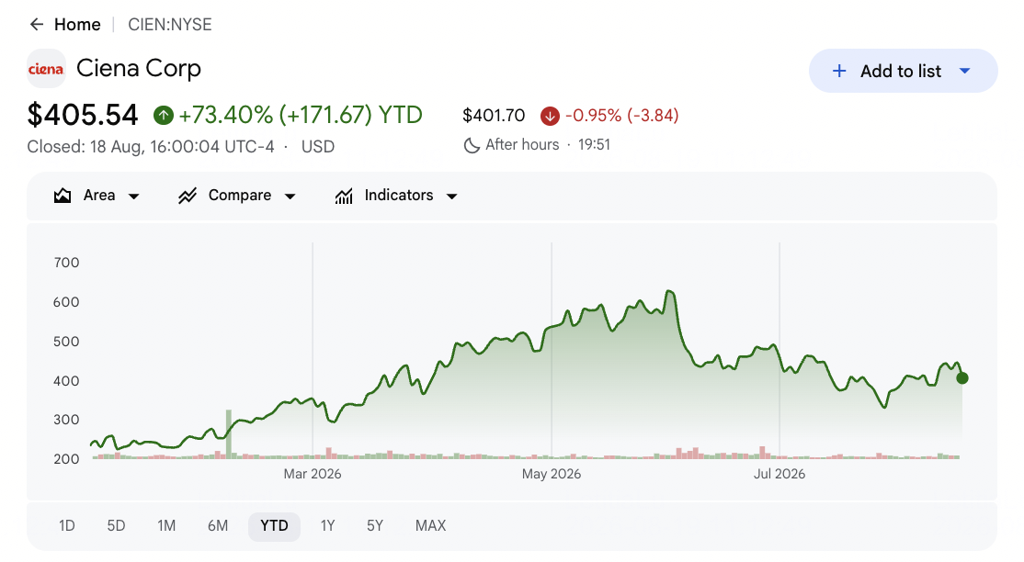
Task: Click the Jul 2026 axis label
Action: 779,474
